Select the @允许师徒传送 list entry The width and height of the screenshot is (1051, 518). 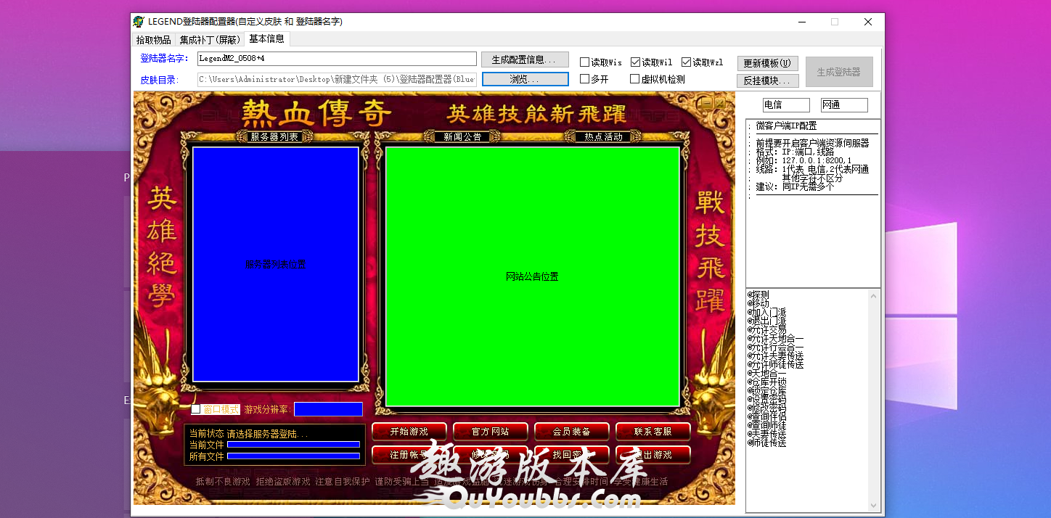(775, 365)
